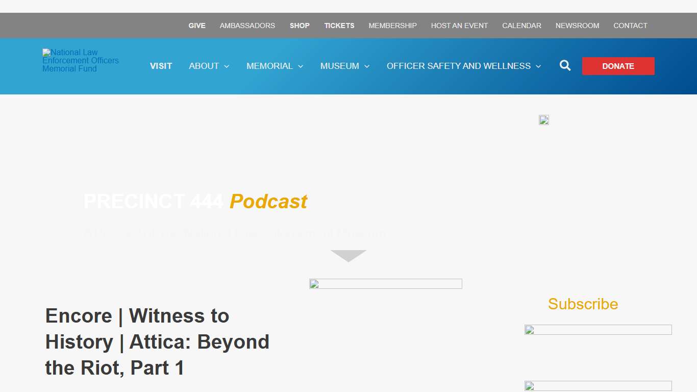Click the broken image icon at top right
Image resolution: width=697 pixels, height=392 pixels.
[544, 120]
